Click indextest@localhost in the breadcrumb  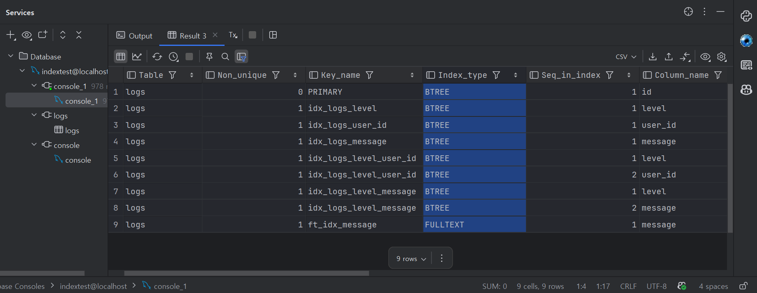93,286
